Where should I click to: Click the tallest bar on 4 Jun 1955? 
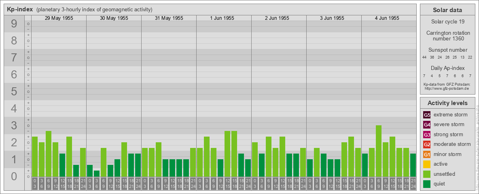click(x=379, y=151)
